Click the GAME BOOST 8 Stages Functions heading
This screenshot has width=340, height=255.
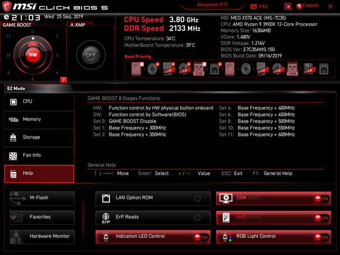[x=124, y=98]
